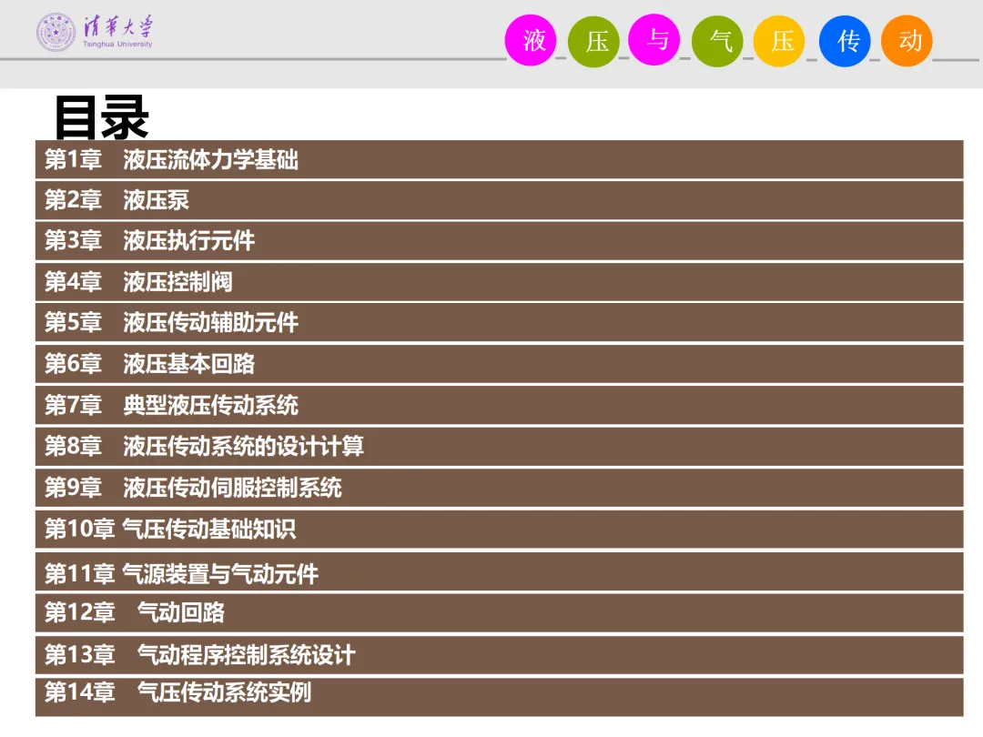Click the yellow 压 circle
This screenshot has height=737, width=983.
point(778,41)
